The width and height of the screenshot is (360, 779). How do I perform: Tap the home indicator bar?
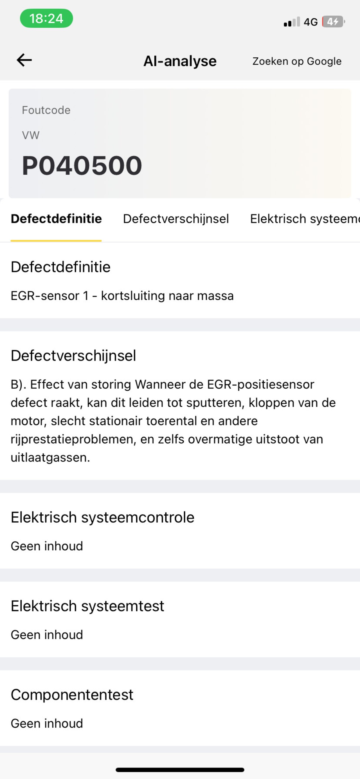180,770
